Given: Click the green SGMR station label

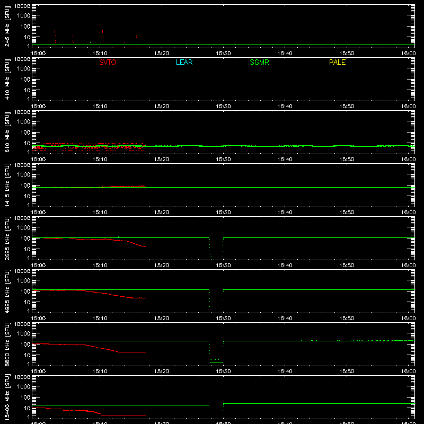Looking at the screenshot, I should point(259,62).
